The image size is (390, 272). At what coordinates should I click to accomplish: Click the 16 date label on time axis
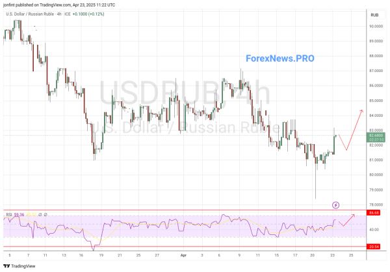(x=81, y=255)
